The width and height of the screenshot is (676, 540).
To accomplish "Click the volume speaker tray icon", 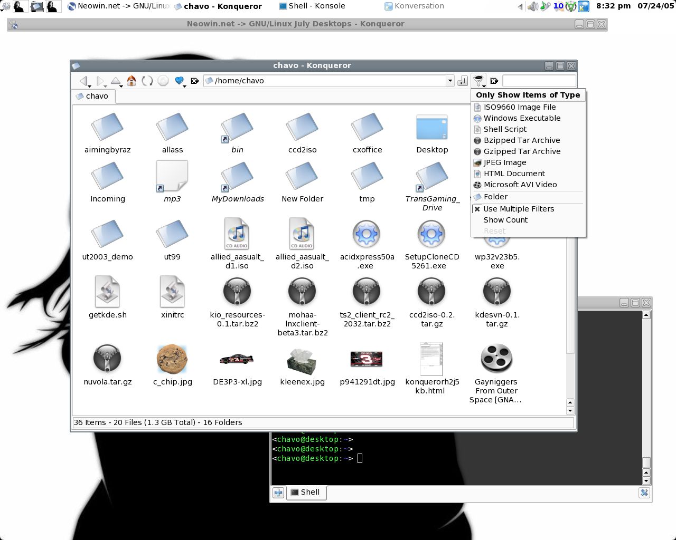I will 532,6.
